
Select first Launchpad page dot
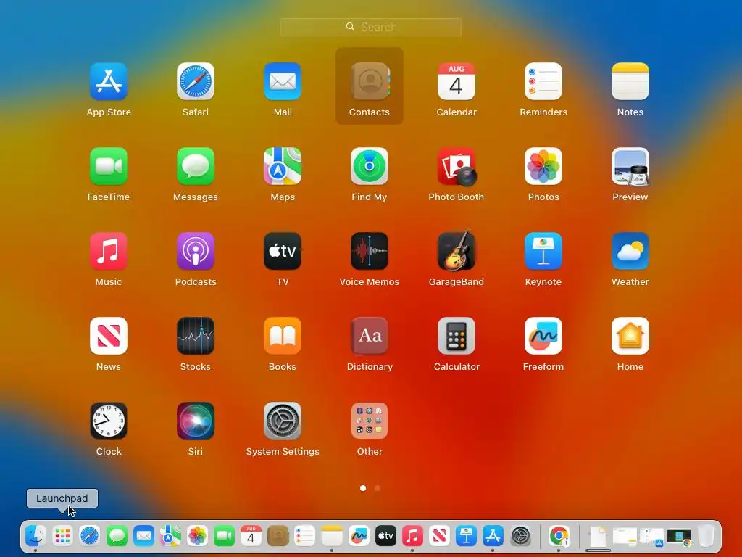[363, 488]
